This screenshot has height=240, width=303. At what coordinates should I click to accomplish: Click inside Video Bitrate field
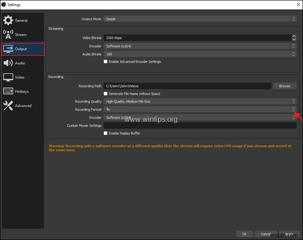tap(197, 38)
